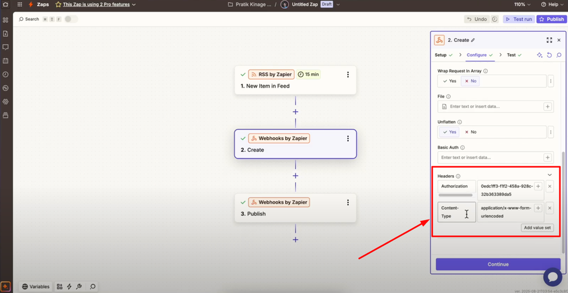
Task: Click the history clock icon beside Undo
Action: (x=495, y=19)
